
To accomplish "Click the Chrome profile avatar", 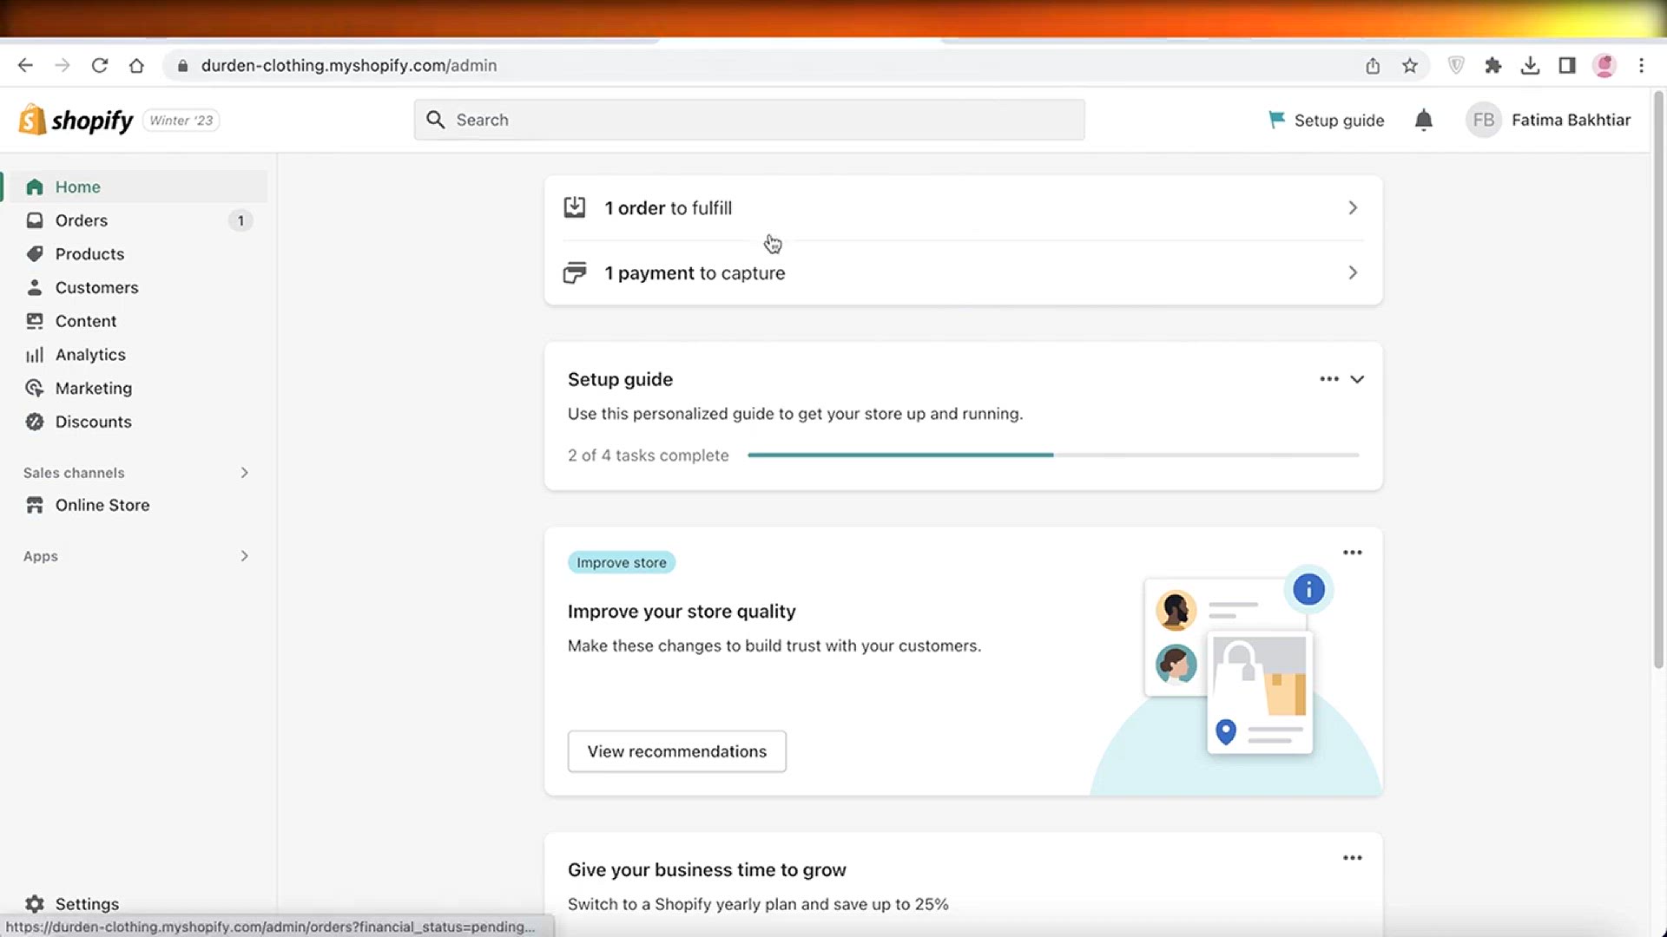I will (x=1604, y=65).
